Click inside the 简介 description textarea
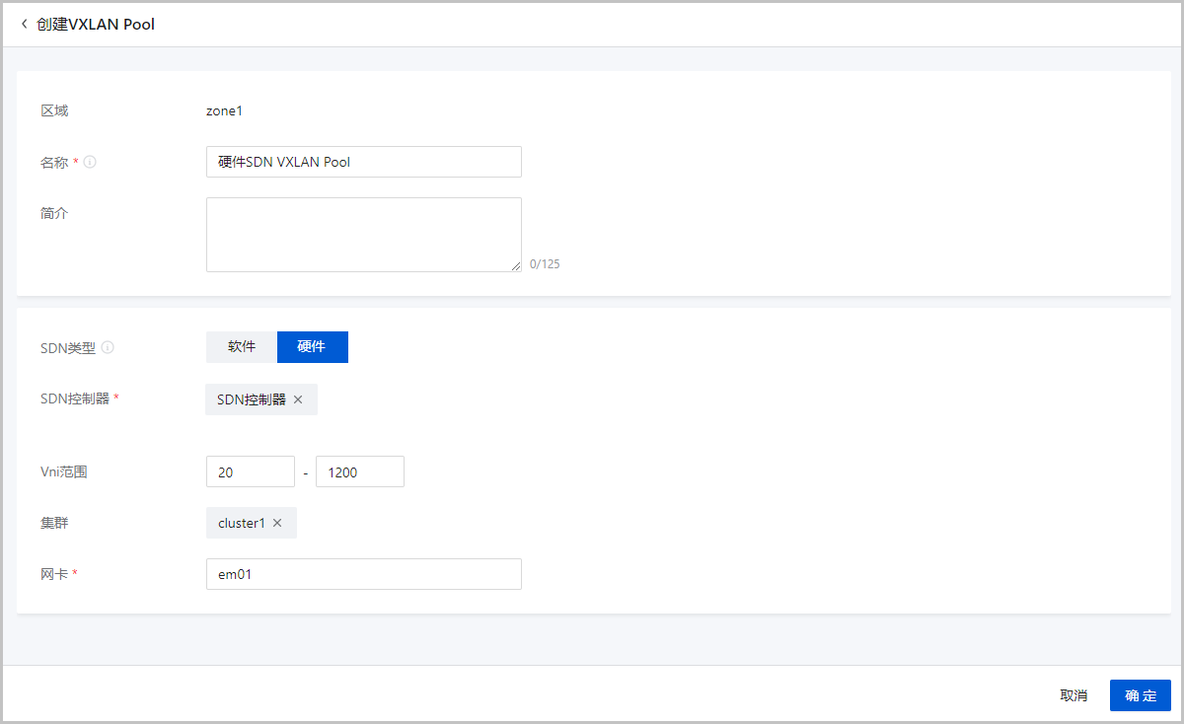 (363, 234)
